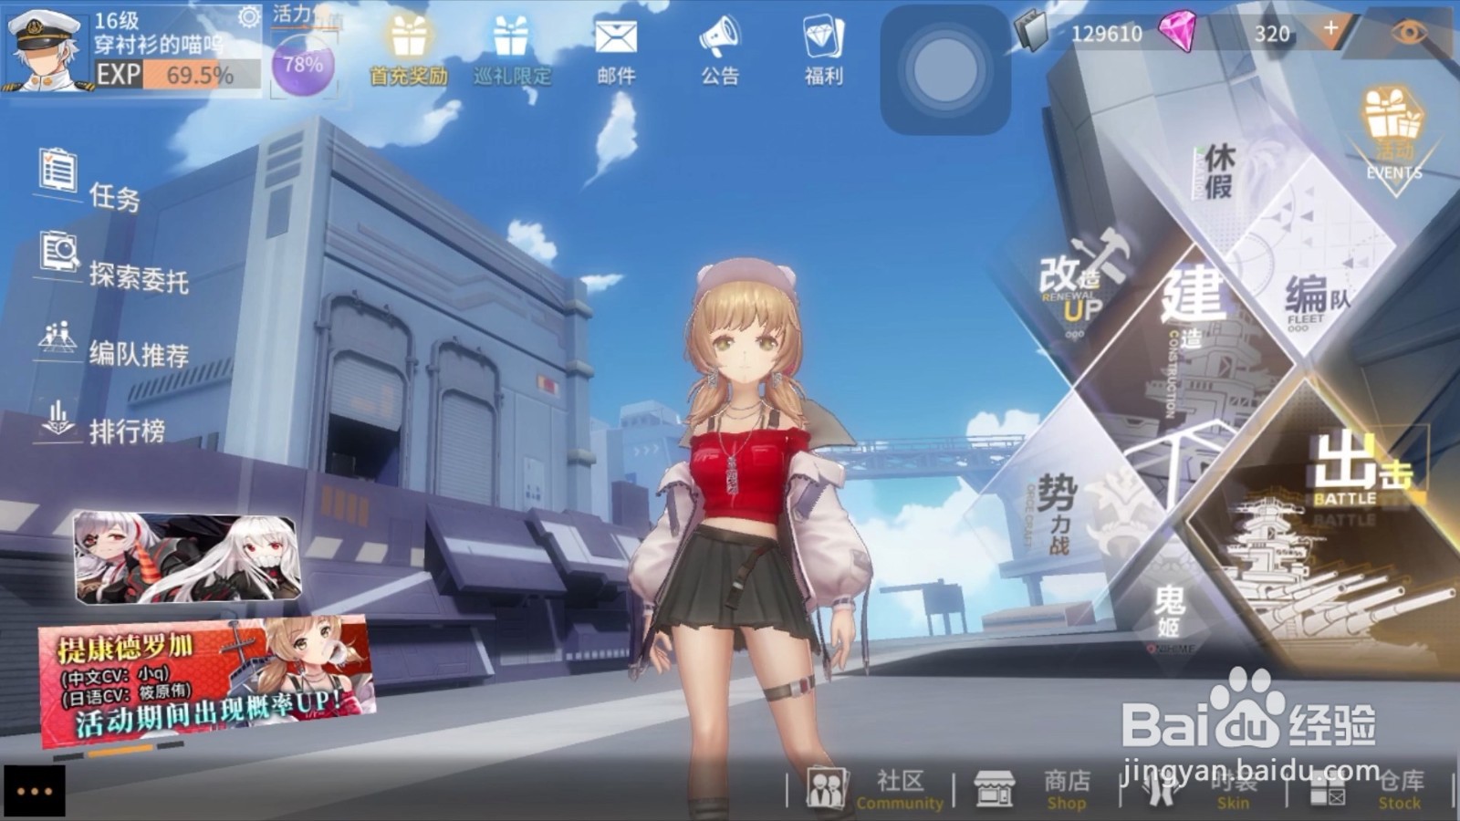Open 探索委托 exploration commission
Image resolution: width=1460 pixels, height=821 pixels.
[113, 264]
